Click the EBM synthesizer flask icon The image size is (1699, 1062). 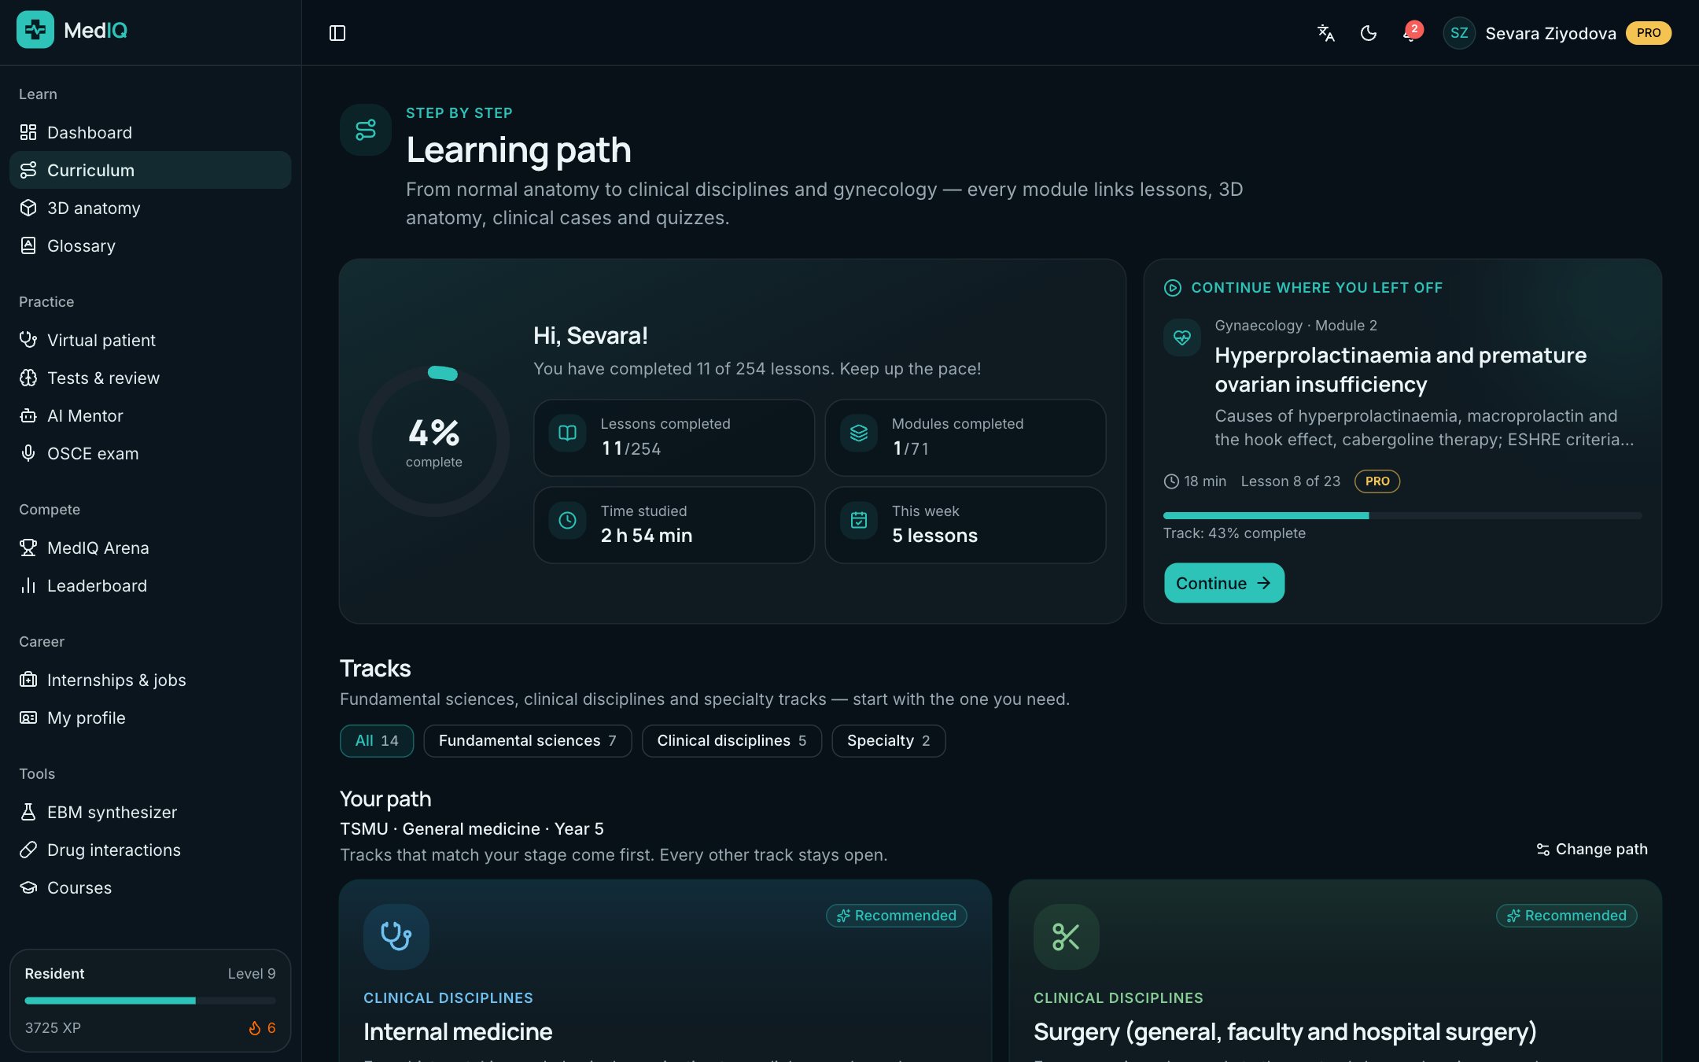pyautogui.click(x=28, y=812)
